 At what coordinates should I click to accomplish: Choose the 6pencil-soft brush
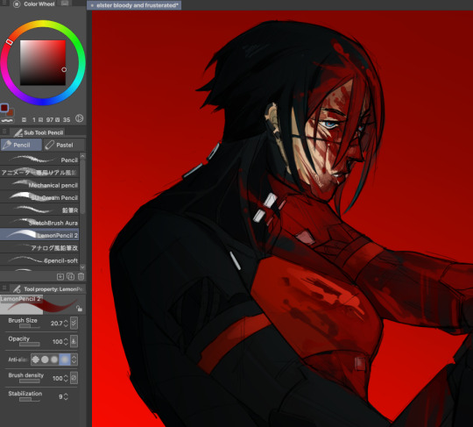pos(39,260)
